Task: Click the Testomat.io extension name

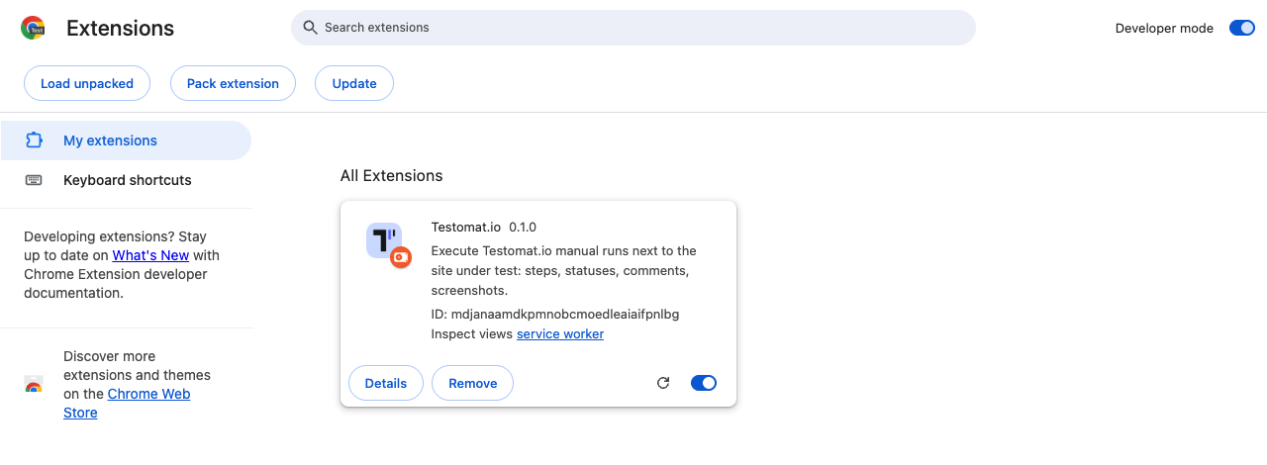Action: tap(466, 227)
